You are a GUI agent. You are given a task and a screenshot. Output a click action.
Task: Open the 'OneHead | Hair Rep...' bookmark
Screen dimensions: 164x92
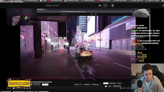[72, 1]
